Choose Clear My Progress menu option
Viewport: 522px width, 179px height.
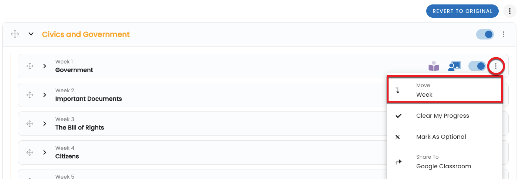pyautogui.click(x=443, y=116)
